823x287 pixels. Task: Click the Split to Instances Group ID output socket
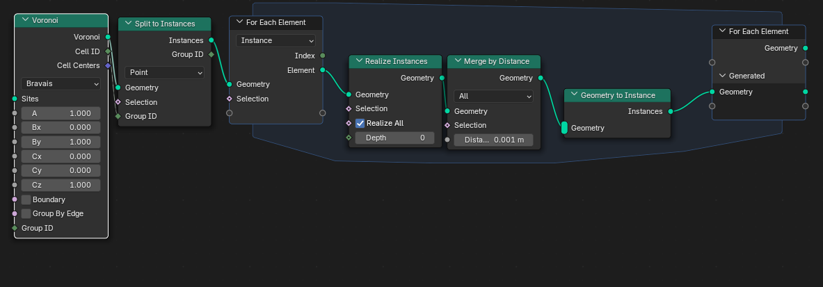coord(211,54)
